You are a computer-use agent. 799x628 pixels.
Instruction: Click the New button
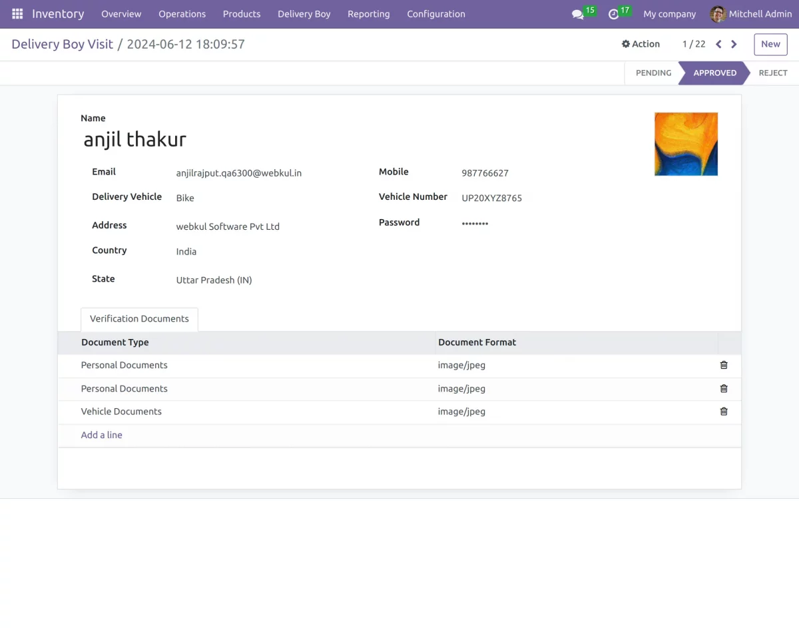click(770, 44)
